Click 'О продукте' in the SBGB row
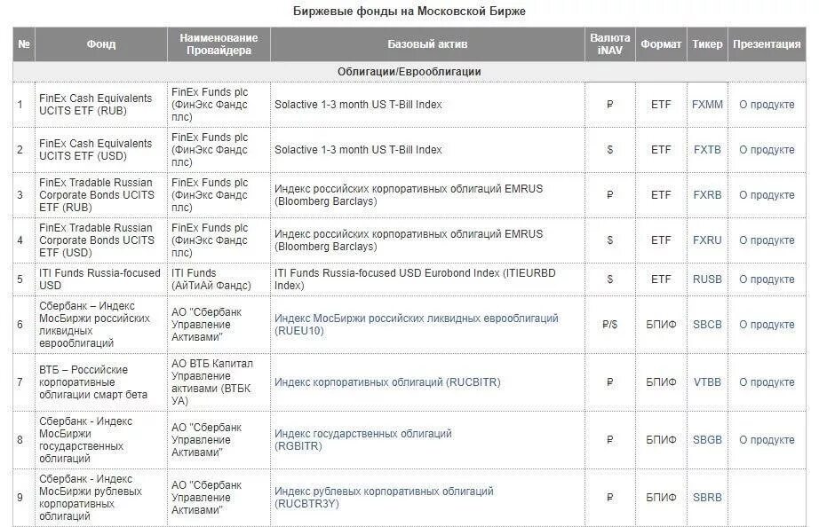The height and width of the screenshot is (527, 819). (x=767, y=440)
